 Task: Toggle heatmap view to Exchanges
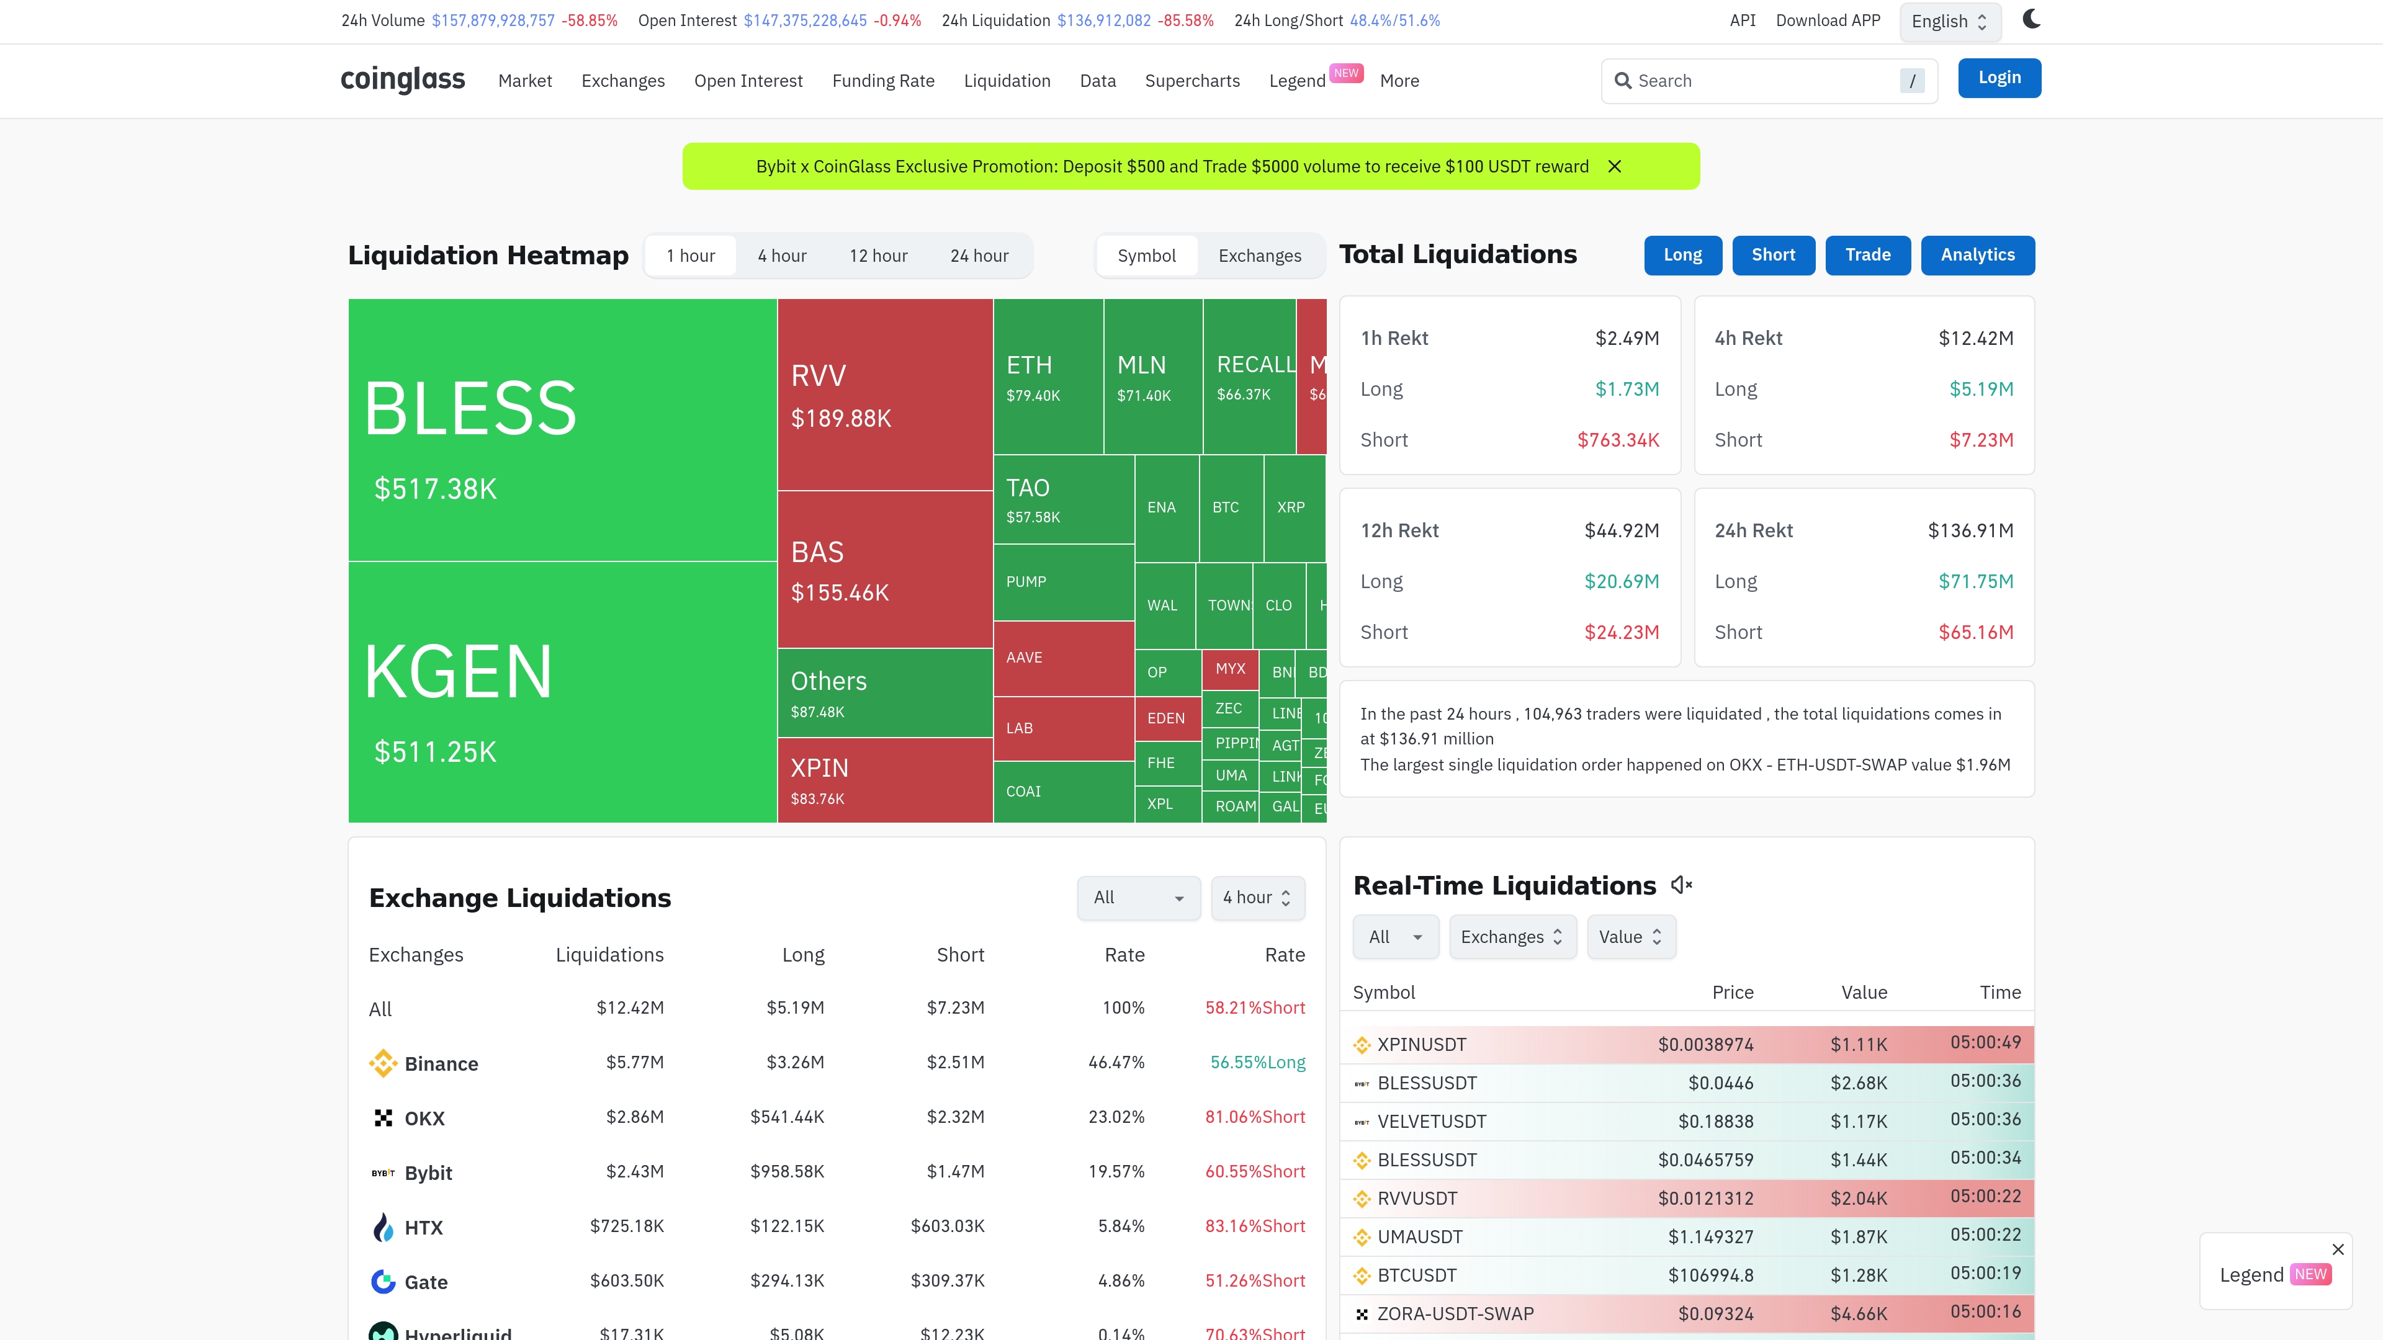click(x=1259, y=256)
